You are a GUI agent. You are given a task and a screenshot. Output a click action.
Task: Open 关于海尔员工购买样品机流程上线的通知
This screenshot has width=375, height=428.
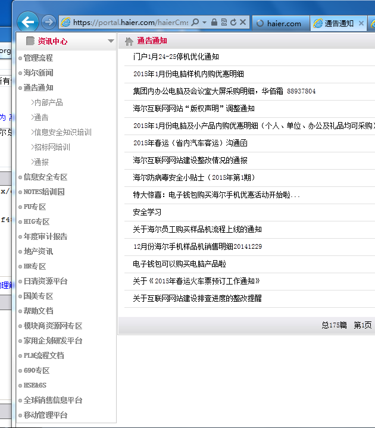click(x=198, y=229)
